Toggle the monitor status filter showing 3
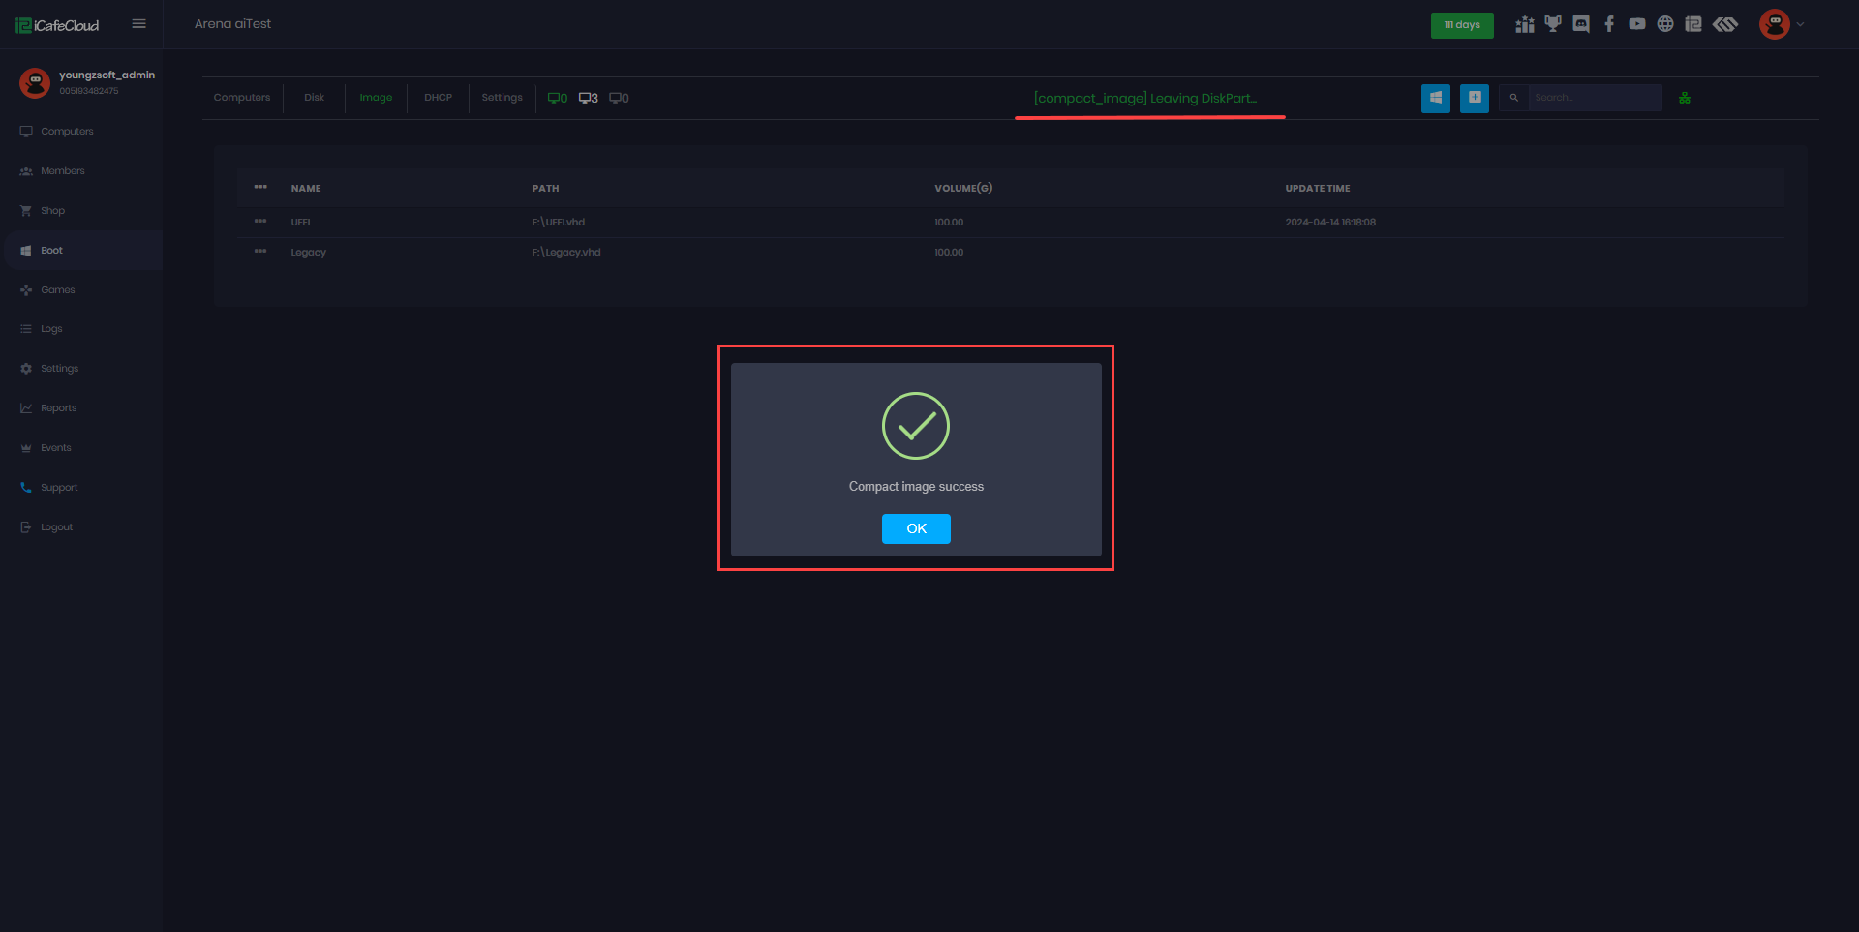The height and width of the screenshot is (932, 1859). [589, 97]
